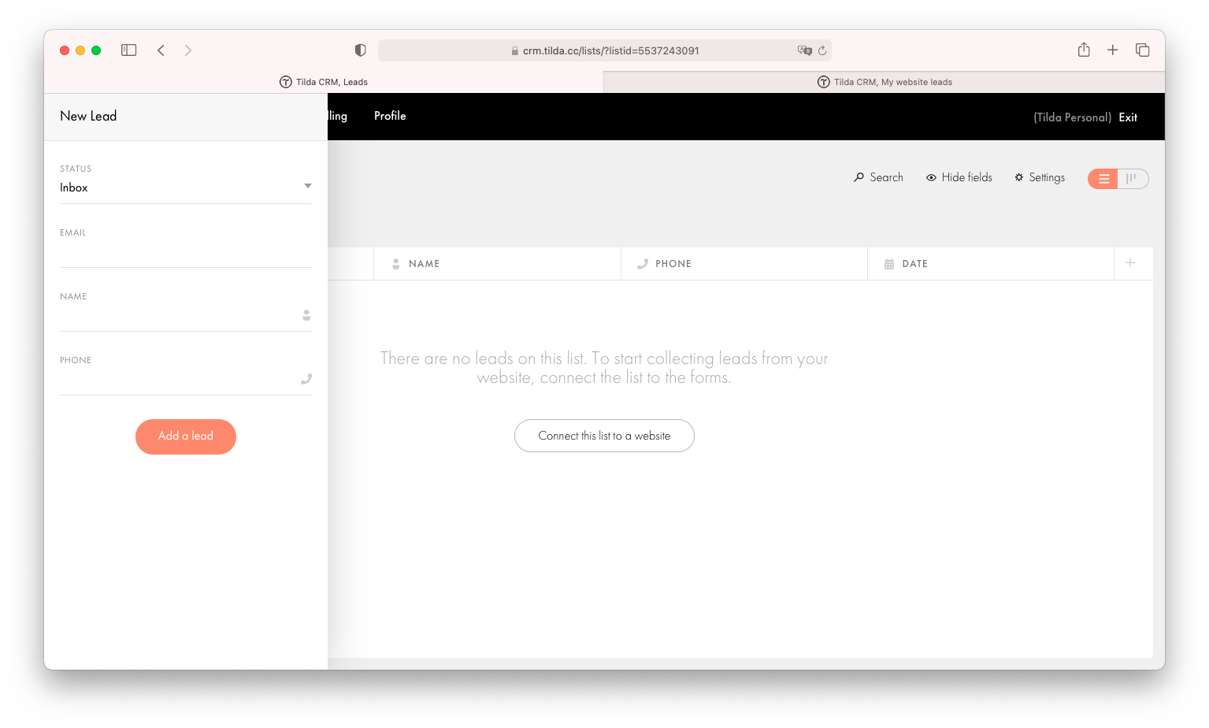Click the Email input field
The image size is (1209, 728).
pyautogui.click(x=185, y=251)
